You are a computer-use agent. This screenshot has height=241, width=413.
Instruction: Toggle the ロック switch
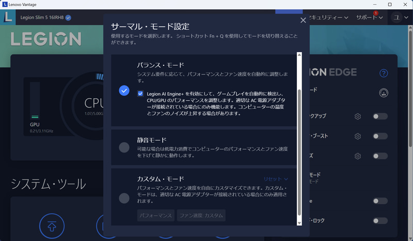click(380, 221)
